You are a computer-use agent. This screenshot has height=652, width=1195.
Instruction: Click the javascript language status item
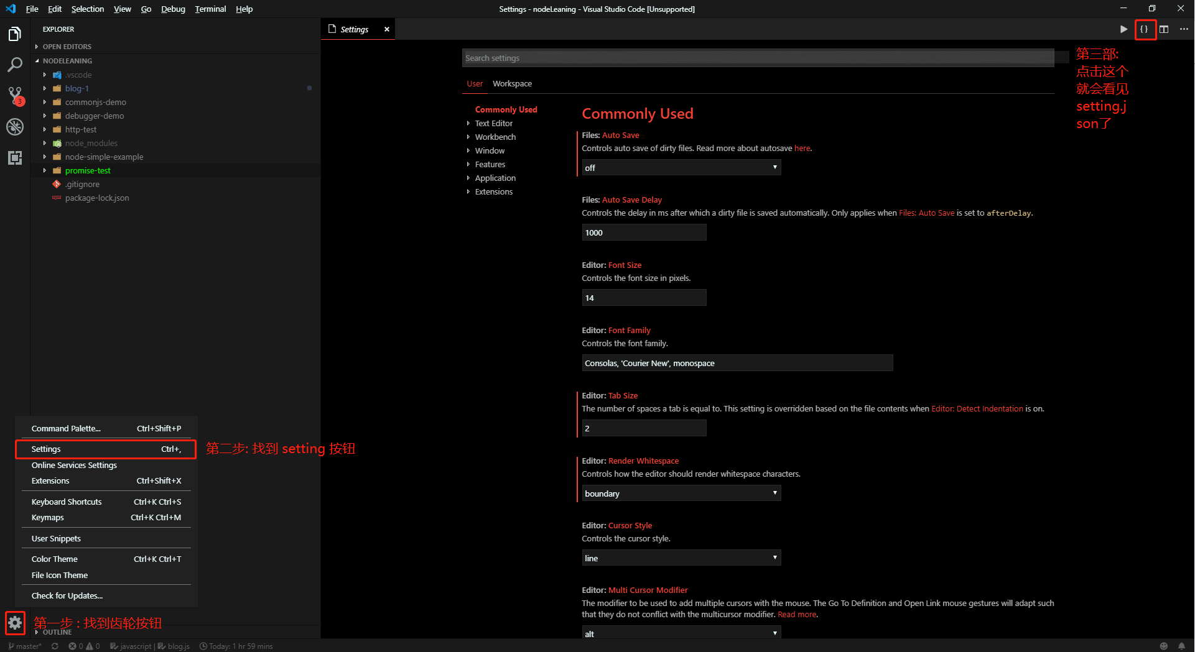click(131, 646)
